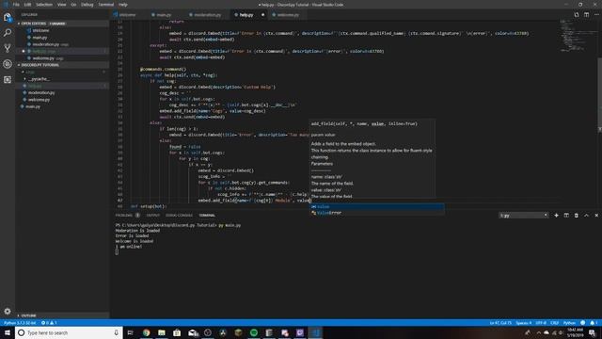
Task: Open the Manage gear in activity bar
Action: tap(8, 311)
